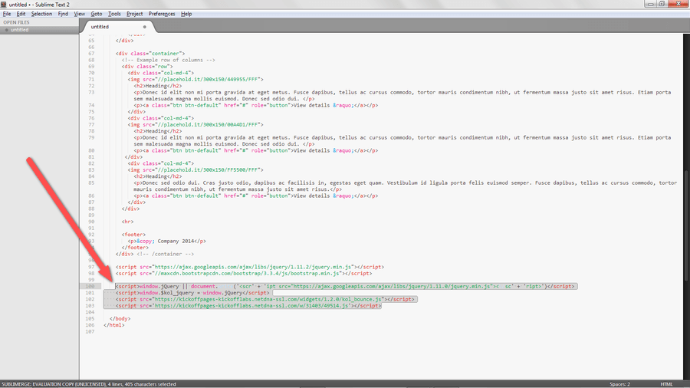Click the 49514.js script line
The width and height of the screenshot is (690, 388).
pos(248,305)
